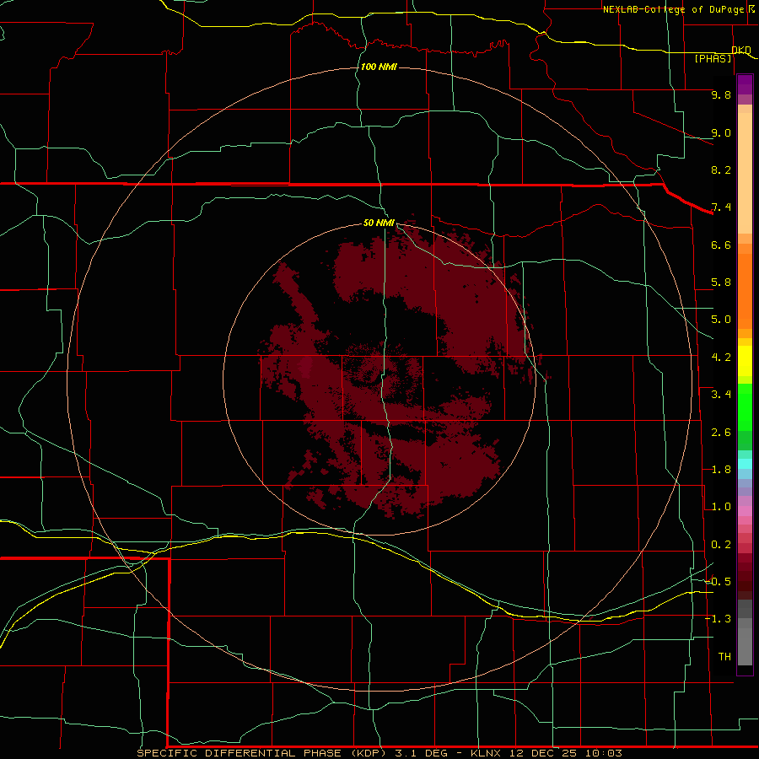Screen dimensions: 759x759
Task: Click the -1.3 legend value
Action: (x=718, y=619)
